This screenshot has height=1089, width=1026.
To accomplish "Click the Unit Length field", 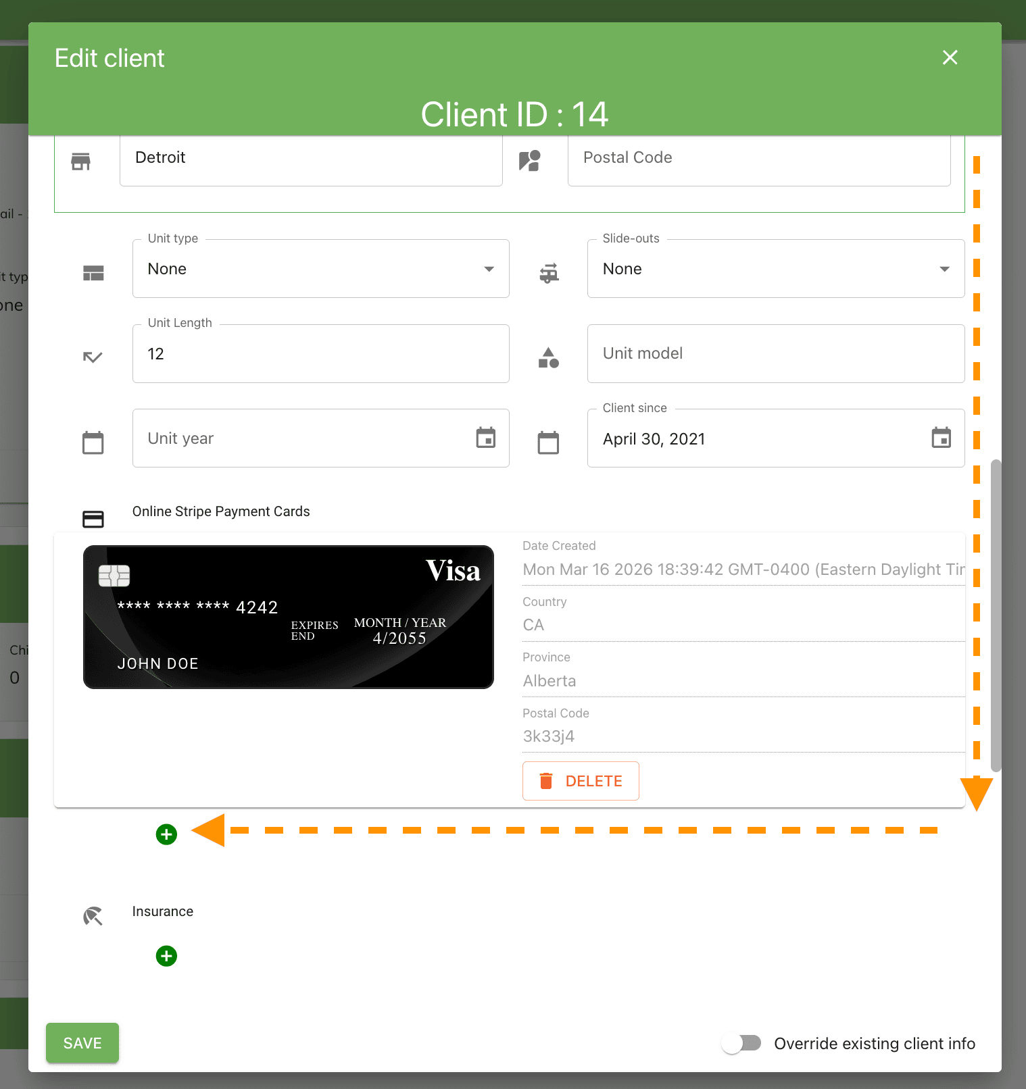I will [x=321, y=353].
